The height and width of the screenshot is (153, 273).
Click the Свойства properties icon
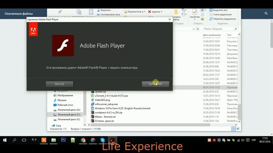point(195,12)
